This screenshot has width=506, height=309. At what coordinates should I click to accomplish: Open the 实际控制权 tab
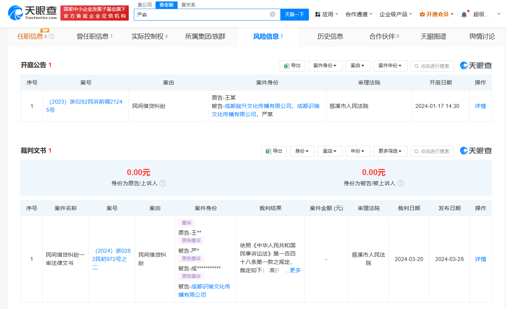click(149, 36)
